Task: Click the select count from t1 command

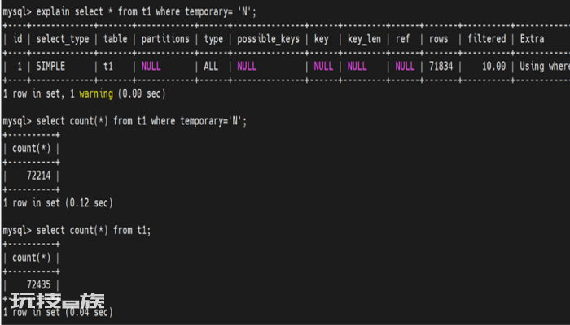Action: coord(77,230)
